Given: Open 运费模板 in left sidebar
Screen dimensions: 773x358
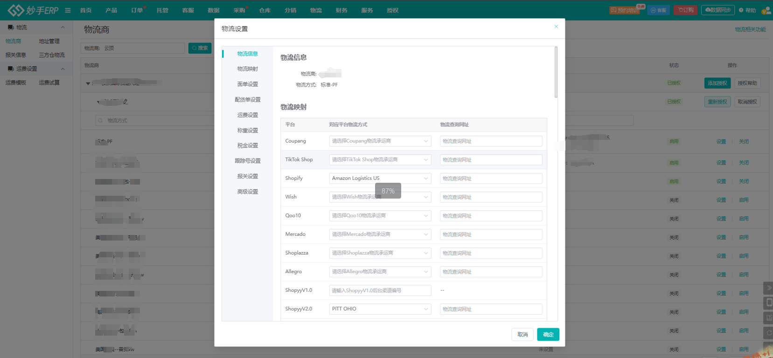Looking at the screenshot, I should tap(16, 83).
